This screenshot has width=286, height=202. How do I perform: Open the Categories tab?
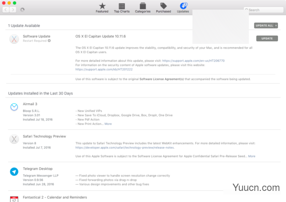(143, 8)
